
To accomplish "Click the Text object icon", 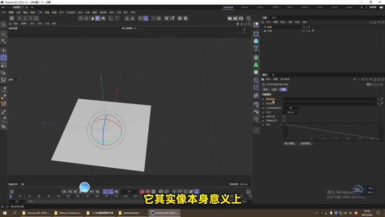I will (x=256, y=48).
